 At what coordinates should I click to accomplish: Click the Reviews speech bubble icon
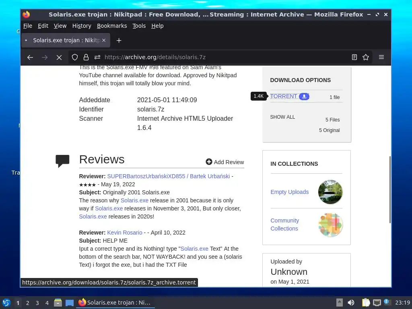click(62, 161)
